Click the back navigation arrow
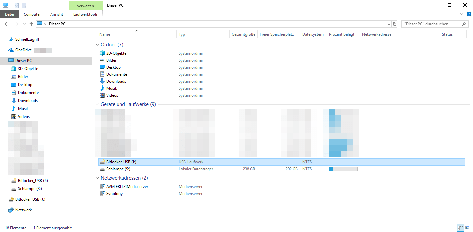The image size is (473, 232). pos(7,24)
